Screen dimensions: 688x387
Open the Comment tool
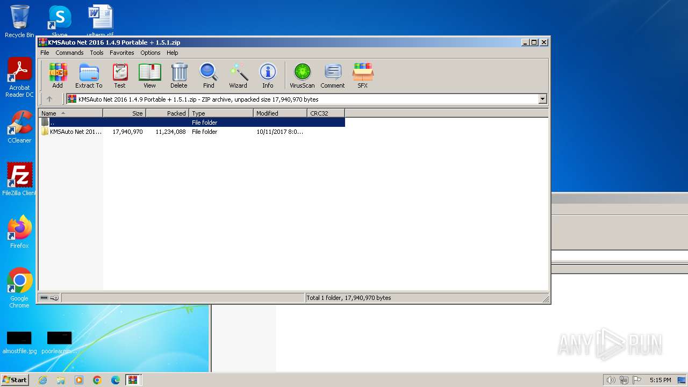[333, 75]
